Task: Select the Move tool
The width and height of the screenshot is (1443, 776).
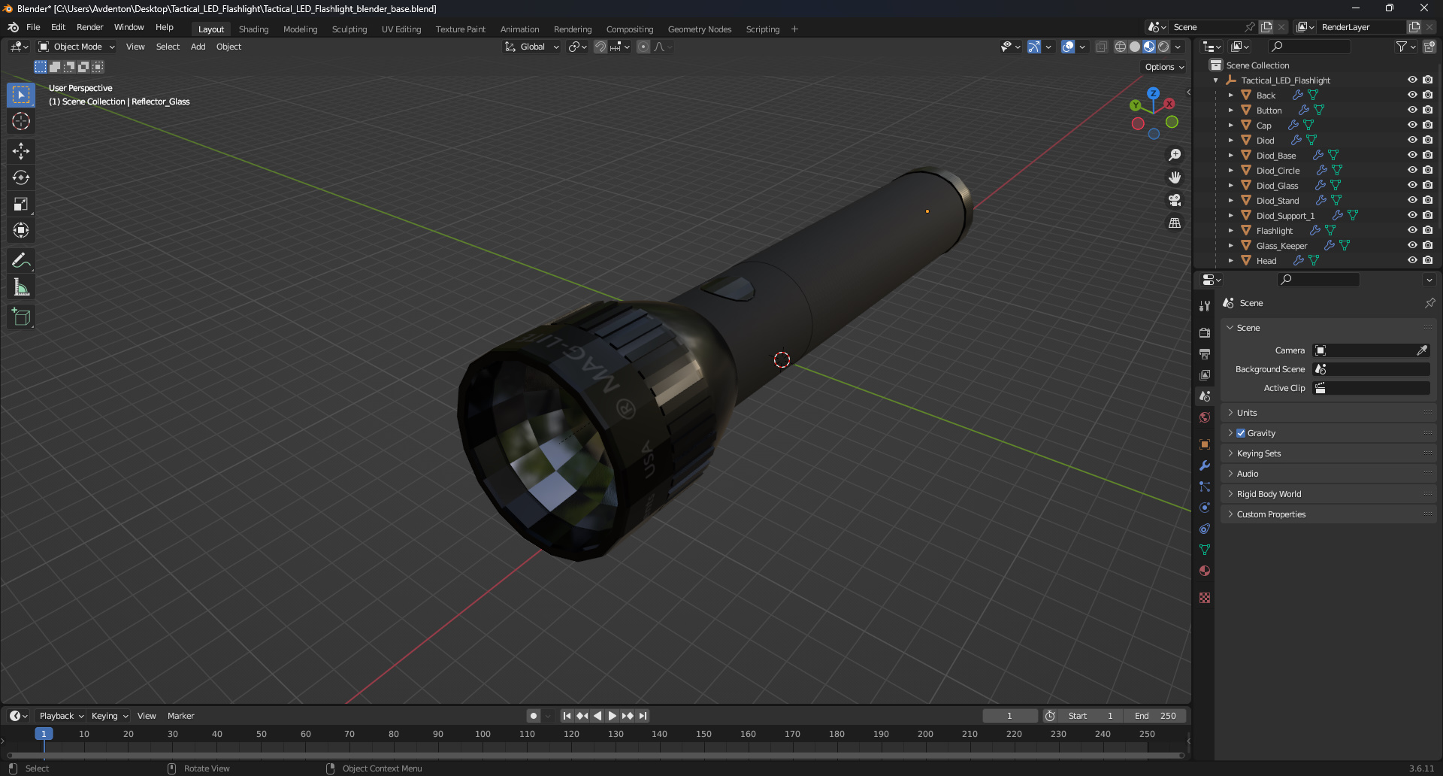Action: (x=21, y=151)
